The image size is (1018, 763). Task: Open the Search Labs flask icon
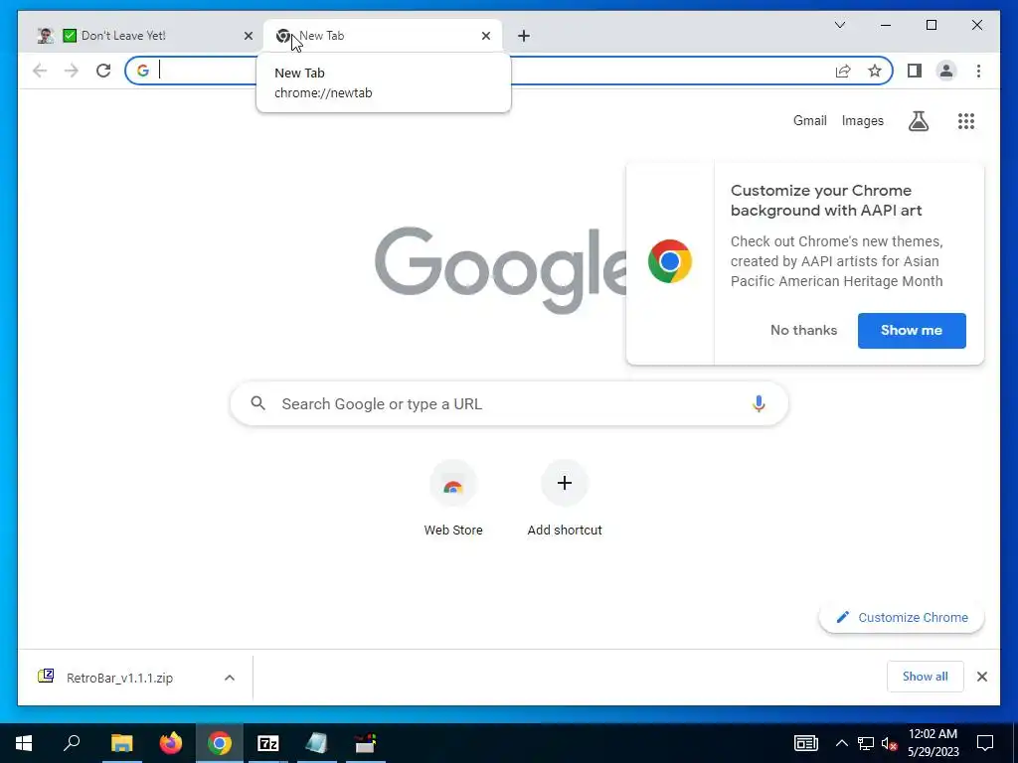(918, 120)
